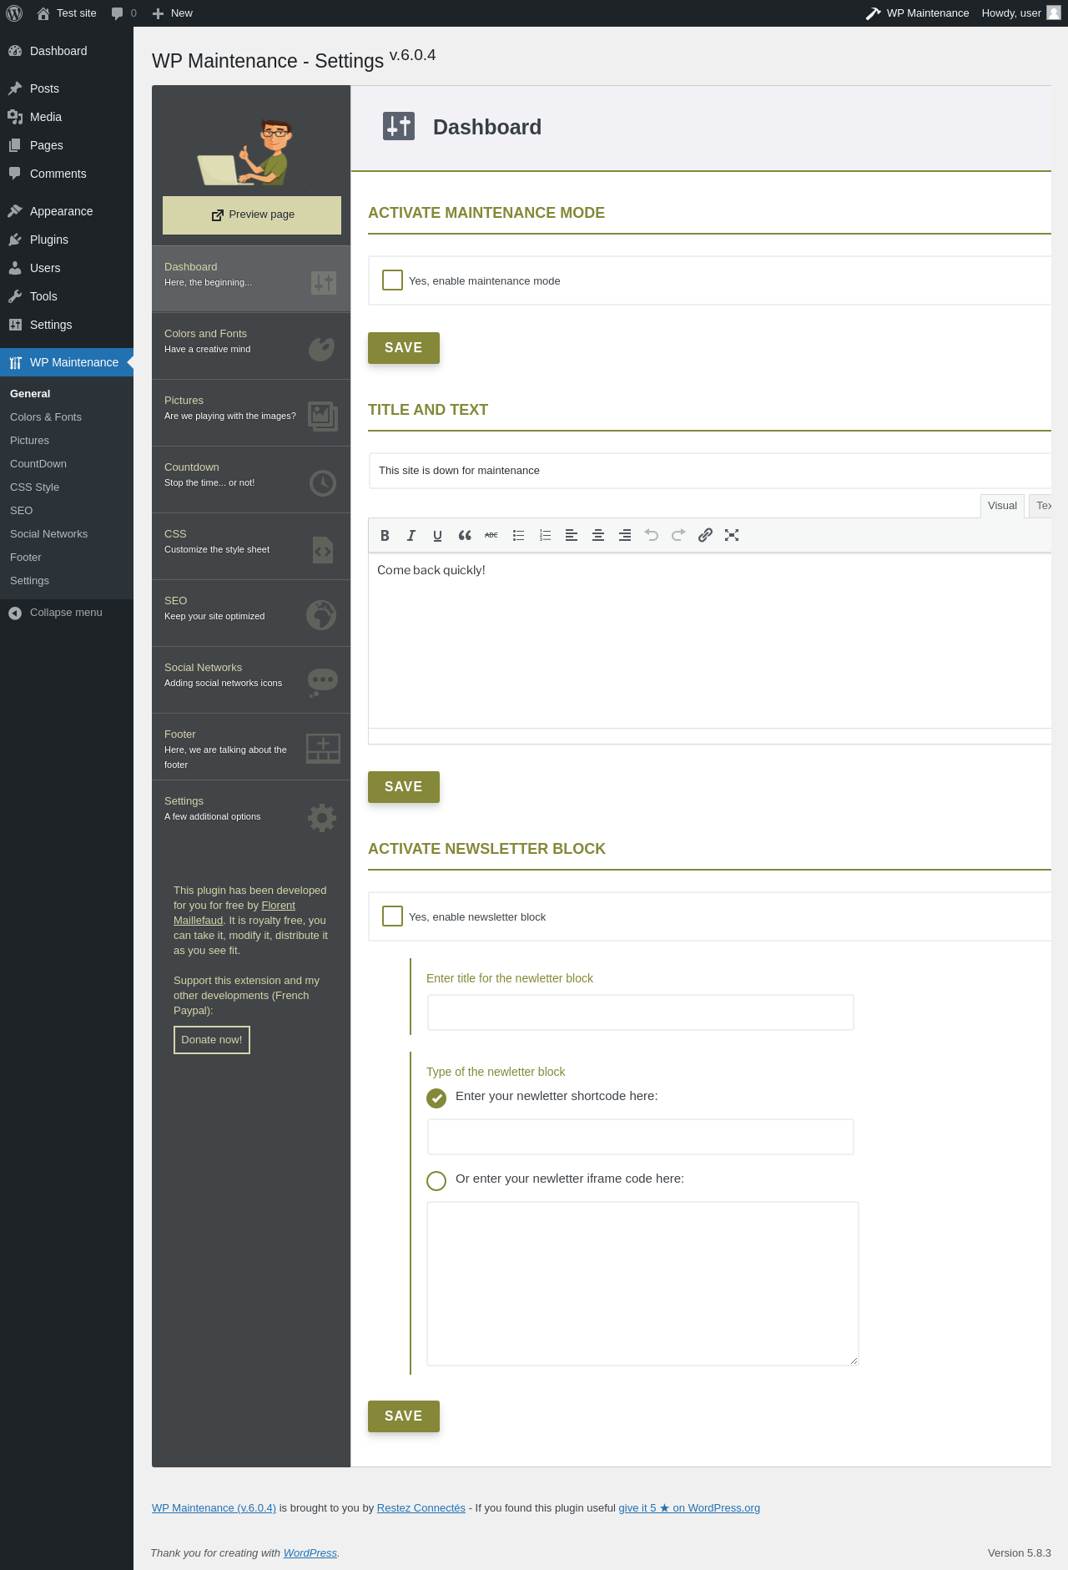Viewport: 1068px width, 1570px height.
Task: Click the gear icon beside Settings panel
Action: (322, 817)
